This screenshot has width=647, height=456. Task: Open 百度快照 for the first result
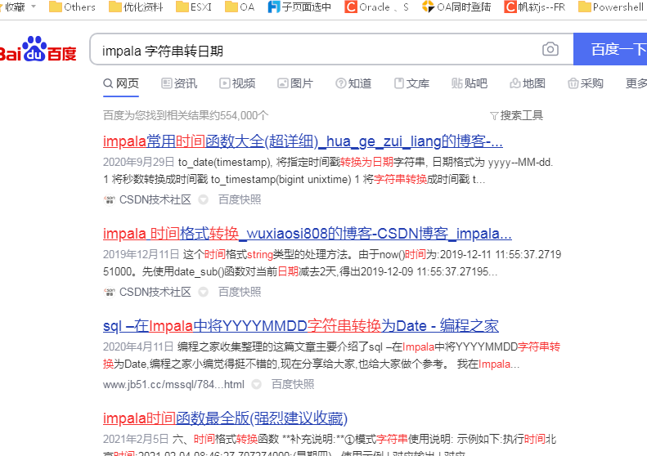pos(240,200)
